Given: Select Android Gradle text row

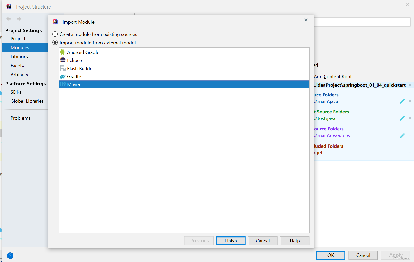Looking at the screenshot, I should 184,52.
